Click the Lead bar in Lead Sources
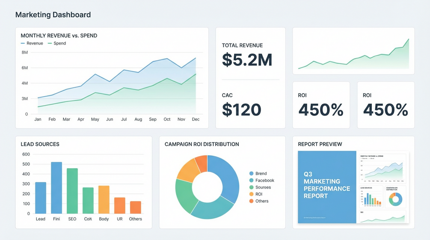Viewport: 430px width, 240px height. 41,198
